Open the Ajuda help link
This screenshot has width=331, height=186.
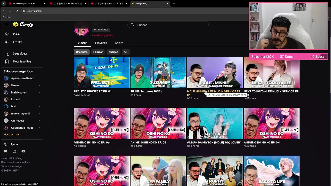tap(14, 144)
